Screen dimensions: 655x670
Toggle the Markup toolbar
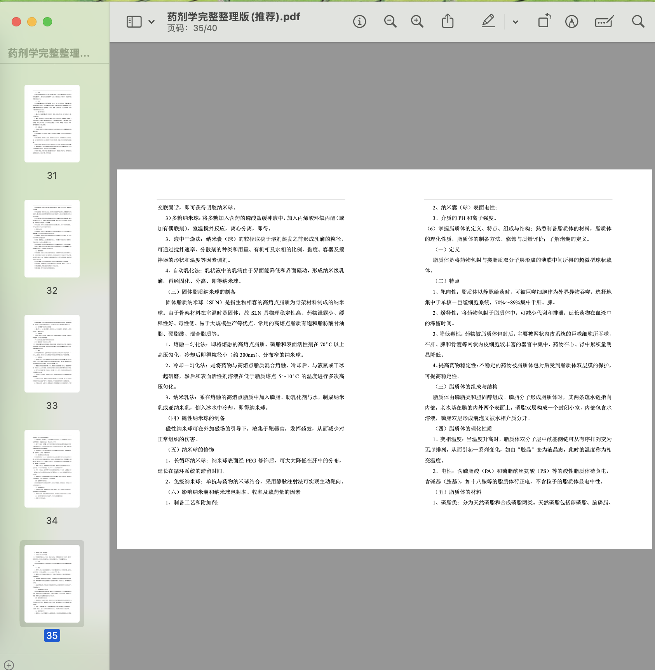coord(571,22)
